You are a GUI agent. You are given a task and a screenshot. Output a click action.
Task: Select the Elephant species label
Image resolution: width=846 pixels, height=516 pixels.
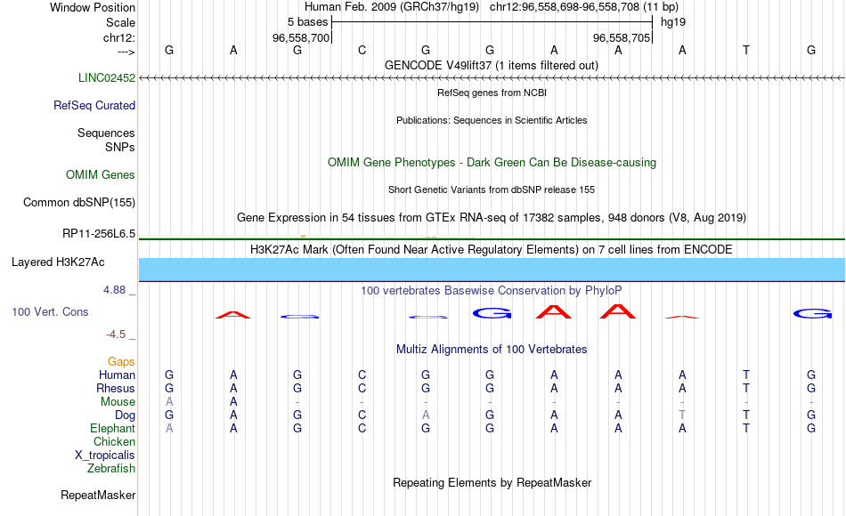click(113, 428)
